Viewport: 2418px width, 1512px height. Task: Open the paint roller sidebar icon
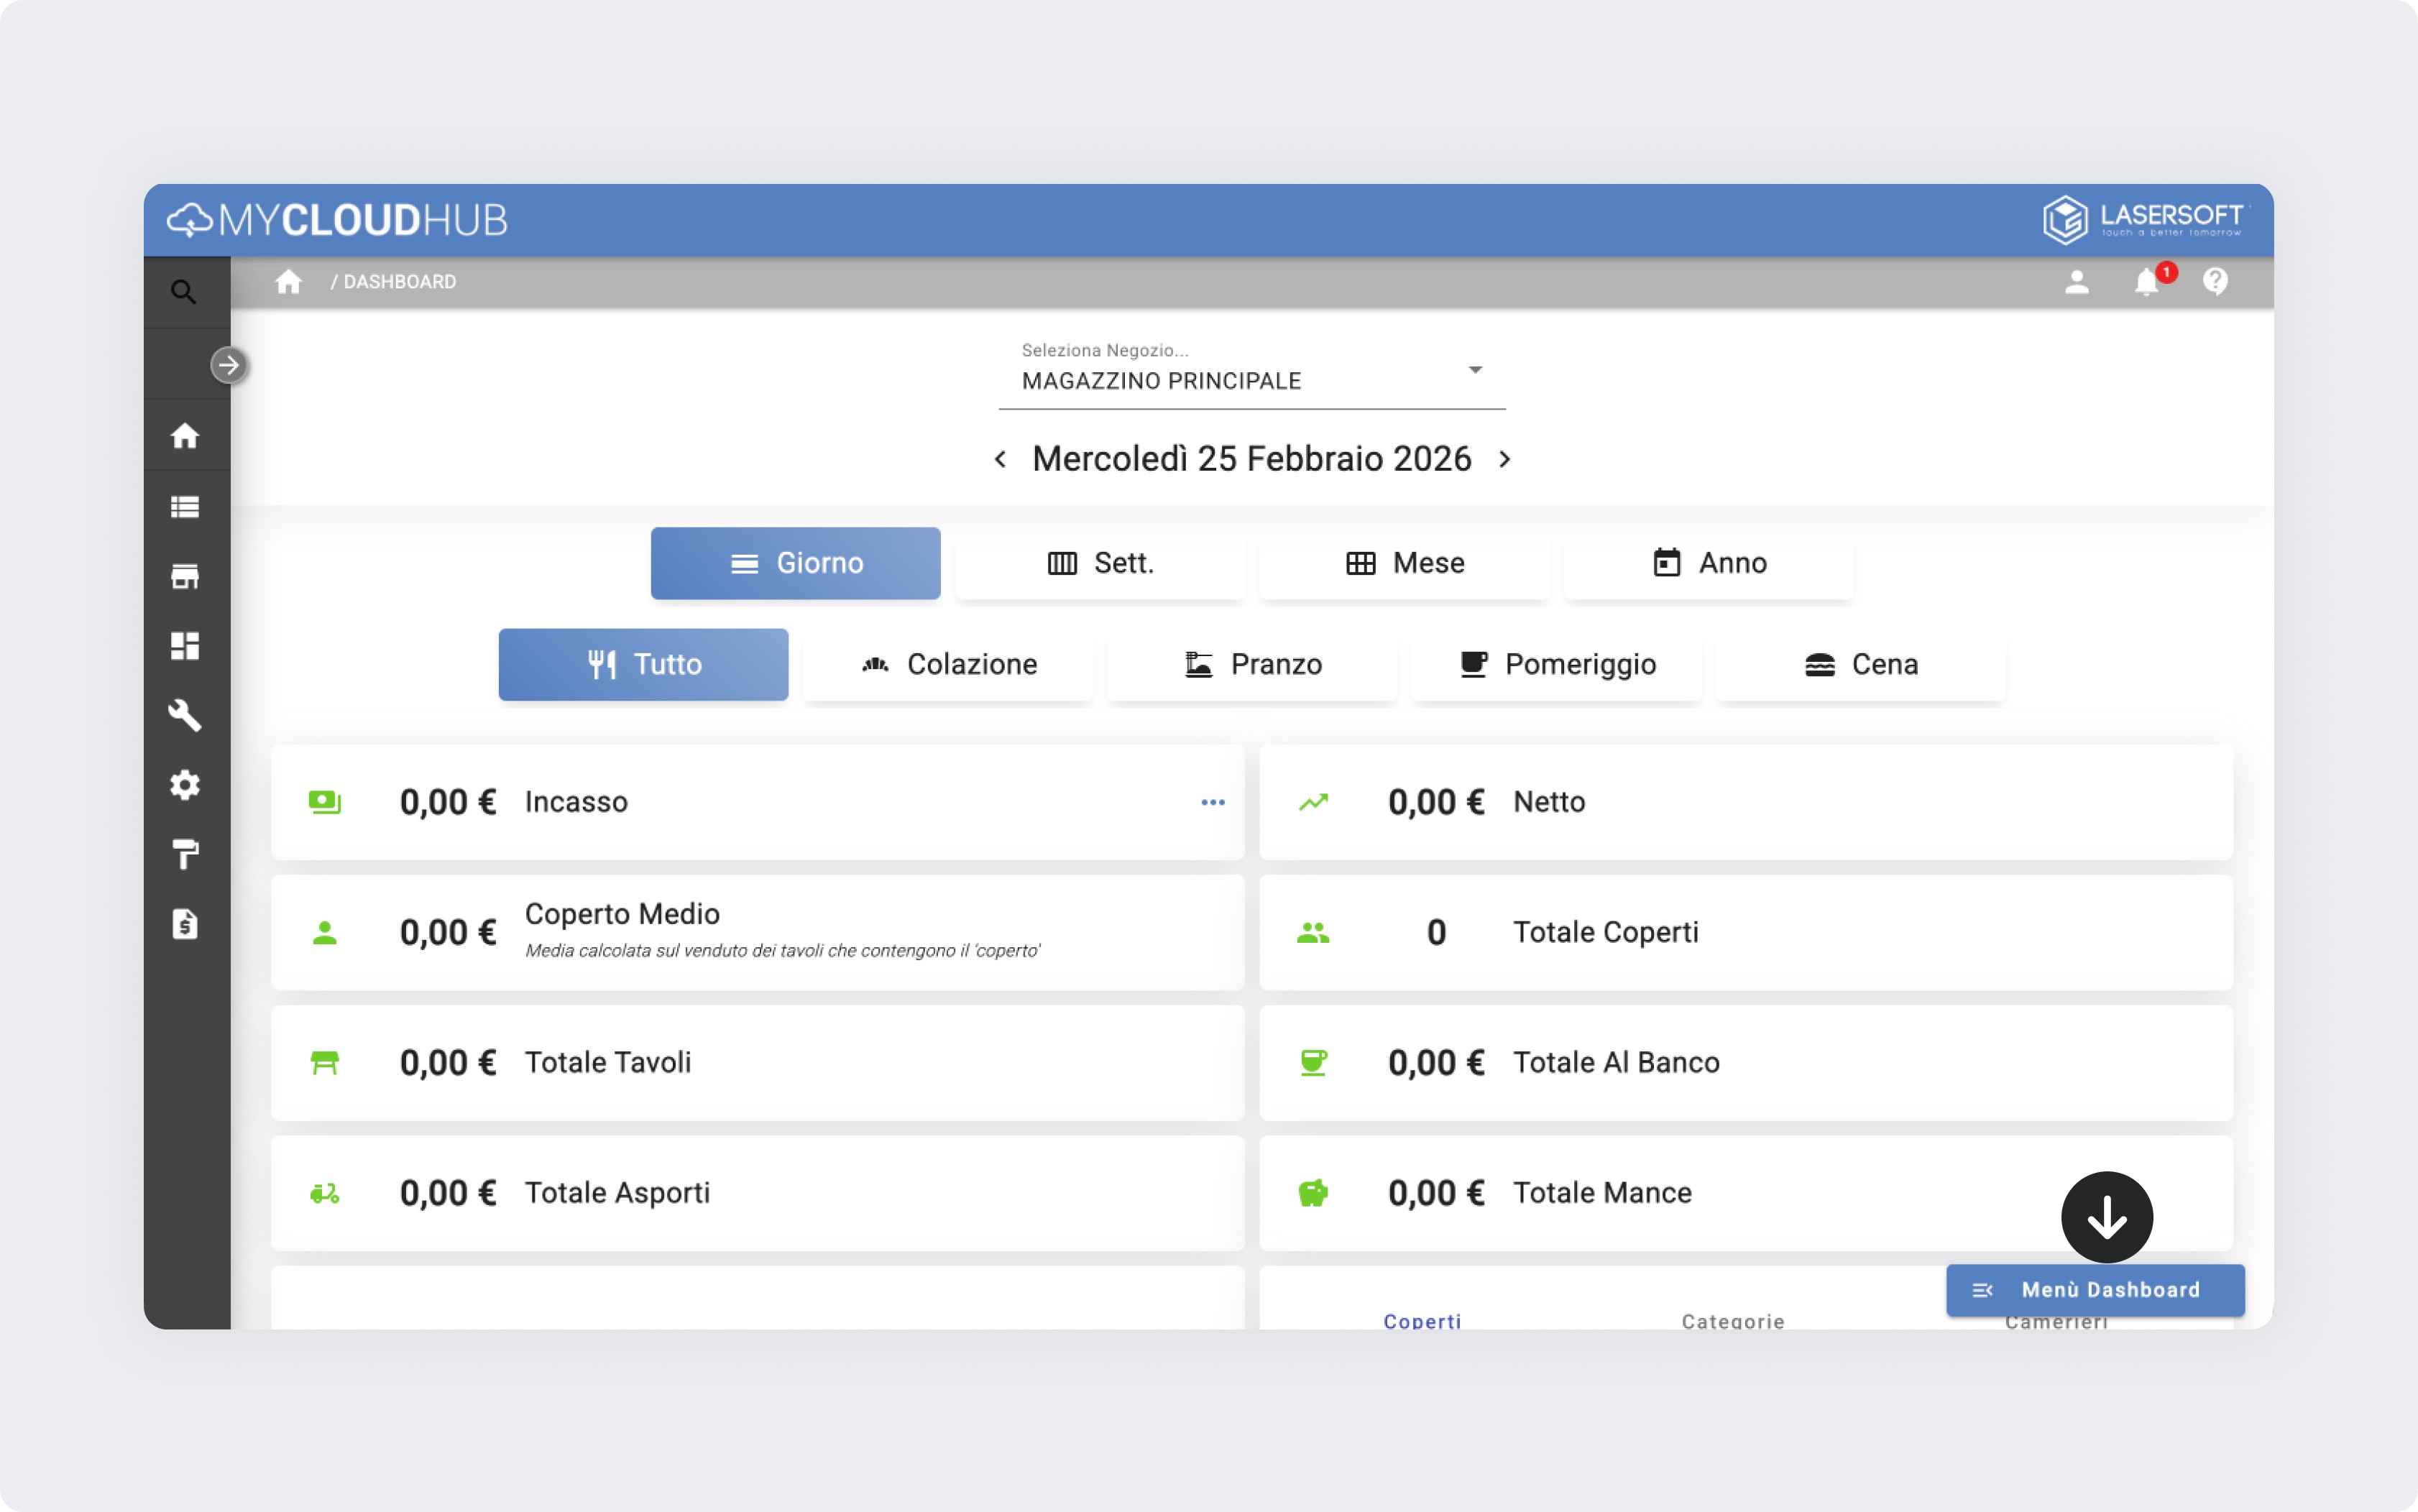185,854
